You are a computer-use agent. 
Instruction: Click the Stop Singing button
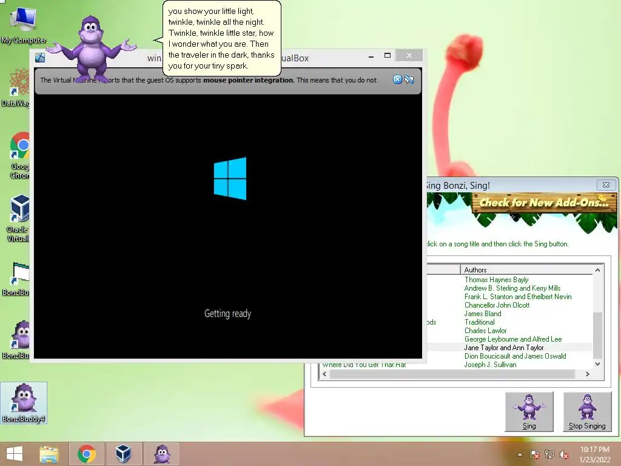(587, 412)
